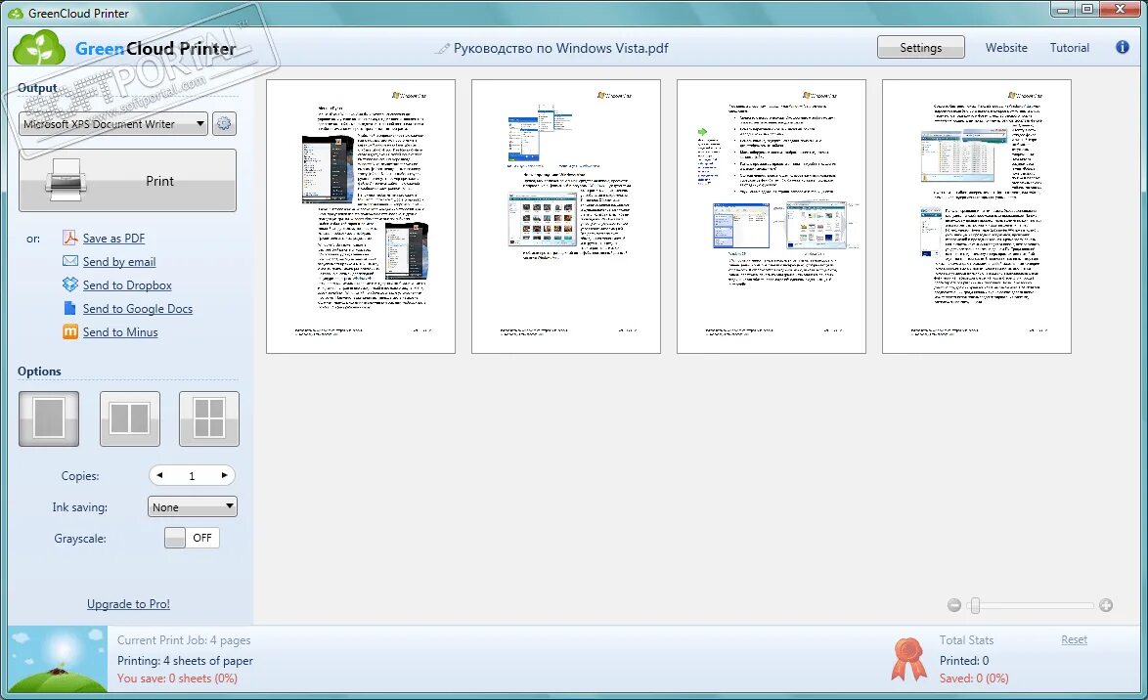This screenshot has width=1148, height=700.
Task: Select two pages per sheet layout
Action: coord(130,418)
